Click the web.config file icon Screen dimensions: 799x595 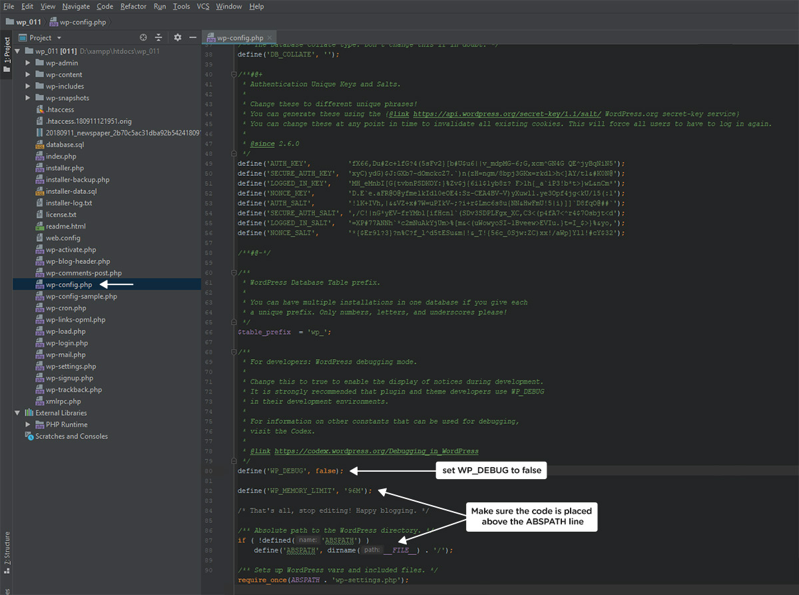(39, 238)
